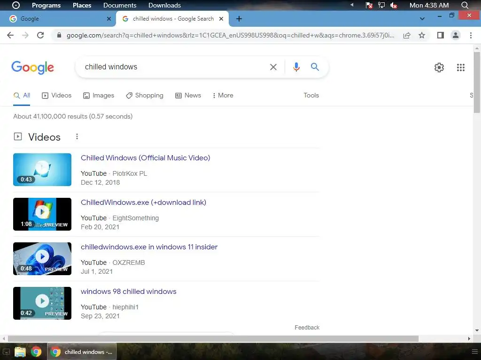Open windows 98 chilled windows result
This screenshot has width=481, height=360.
pyautogui.click(x=129, y=292)
